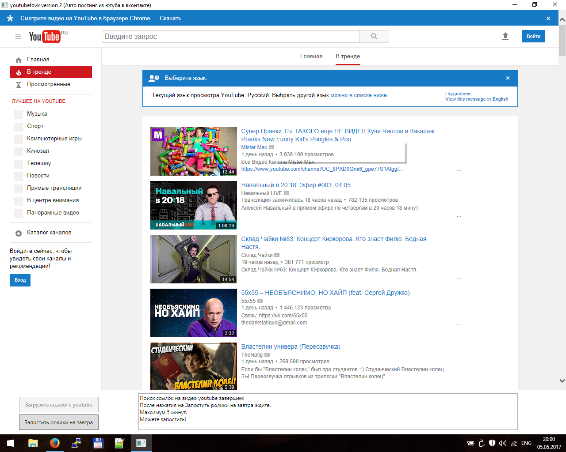Open options for the Mister Max video
The width and height of the screenshot is (566, 452).
click(459, 170)
